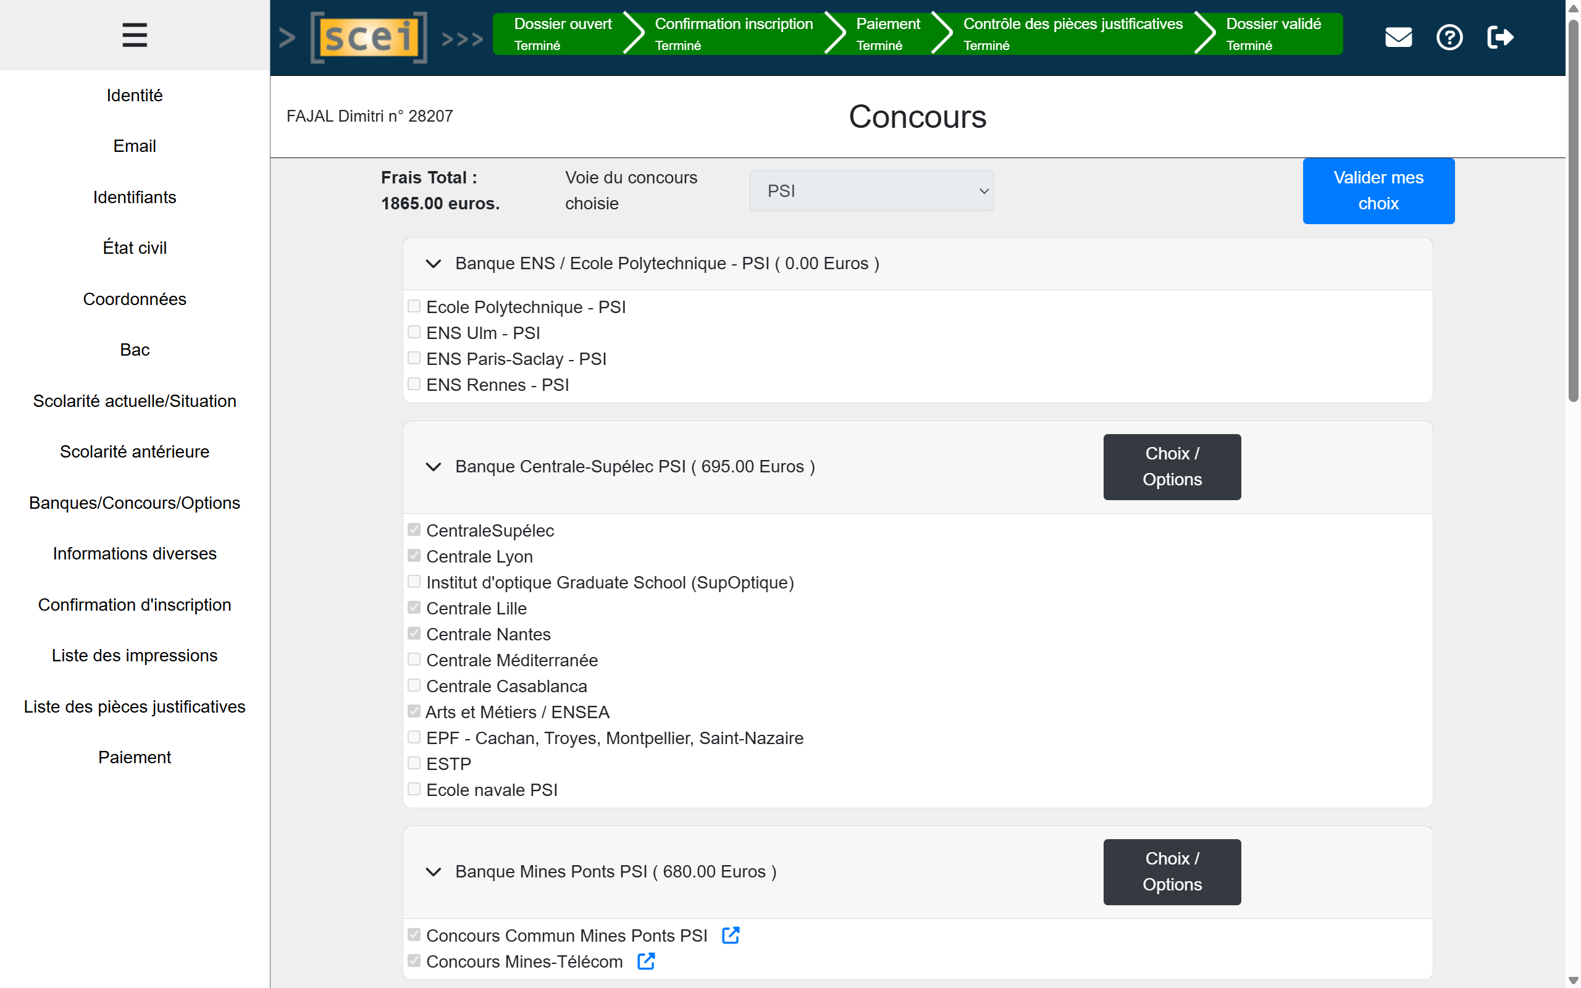Open Liste des pièces justificatives
The image size is (1581, 988).
[135, 706]
